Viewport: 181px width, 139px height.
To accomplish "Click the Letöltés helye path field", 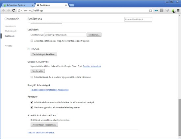I will (x=65, y=35).
